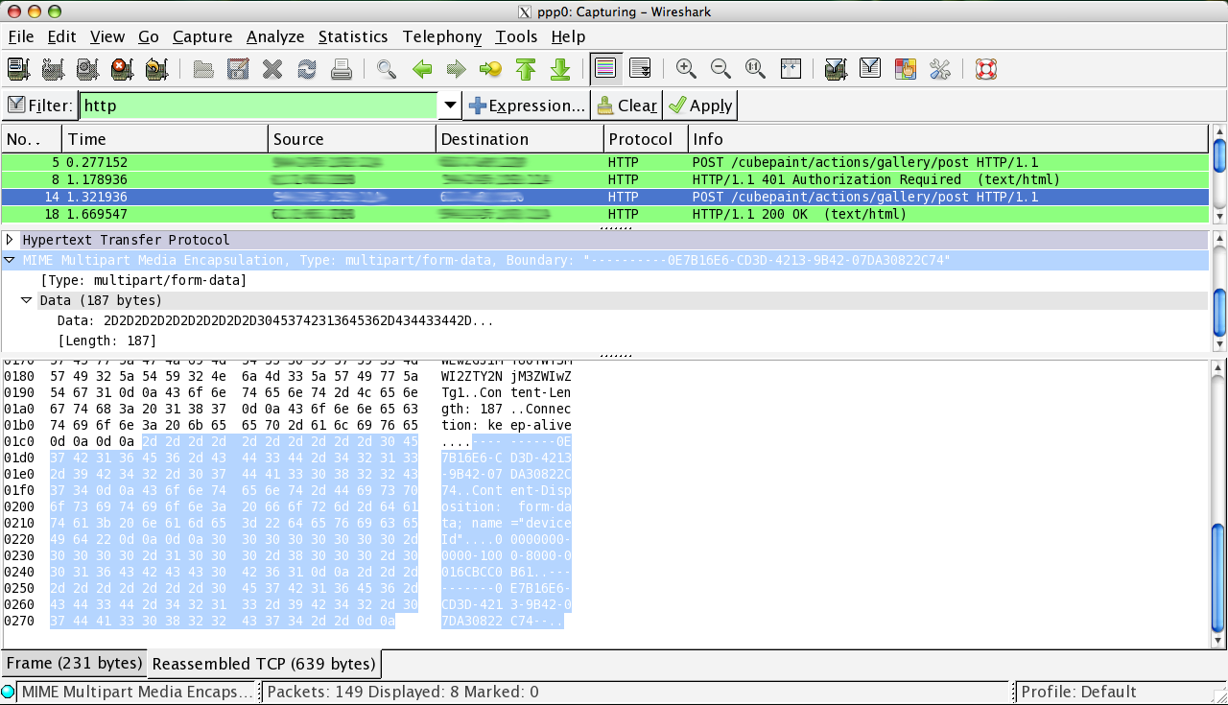This screenshot has height=705, width=1228.
Task: Open the Analyze menu
Action: point(275,36)
